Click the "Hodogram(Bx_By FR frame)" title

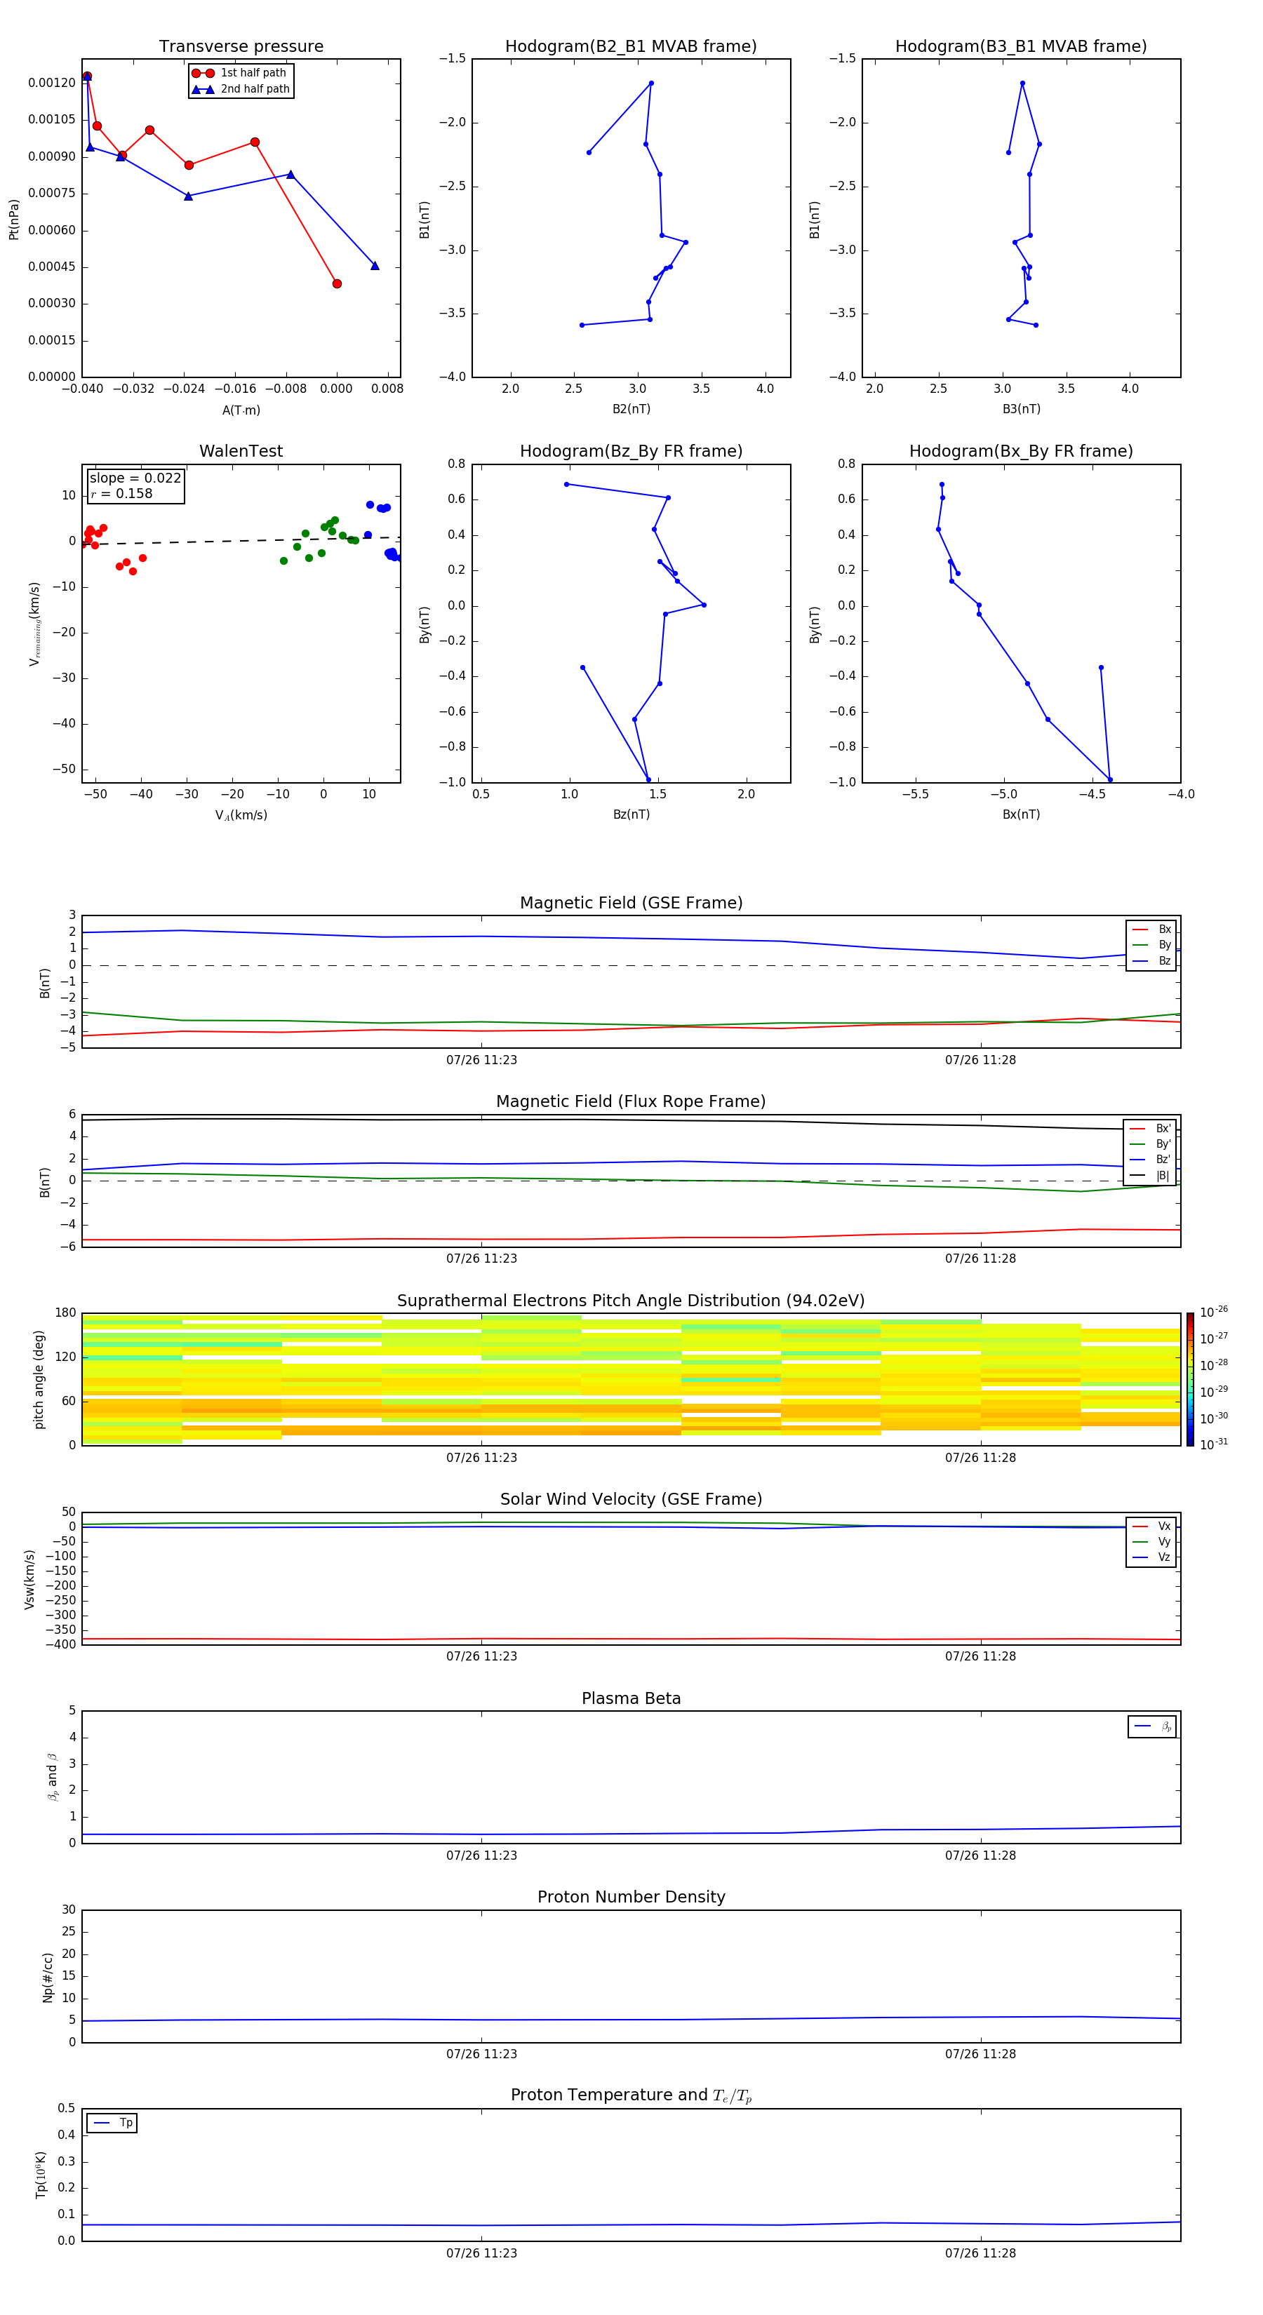(x=1021, y=451)
